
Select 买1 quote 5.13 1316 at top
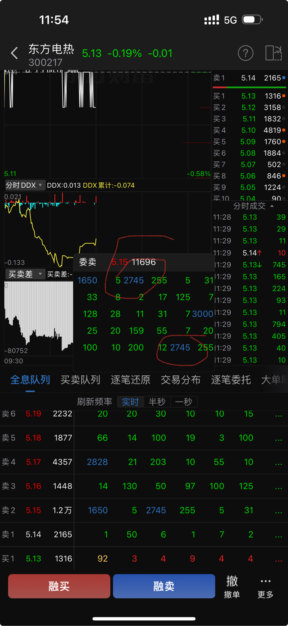[x=249, y=96]
